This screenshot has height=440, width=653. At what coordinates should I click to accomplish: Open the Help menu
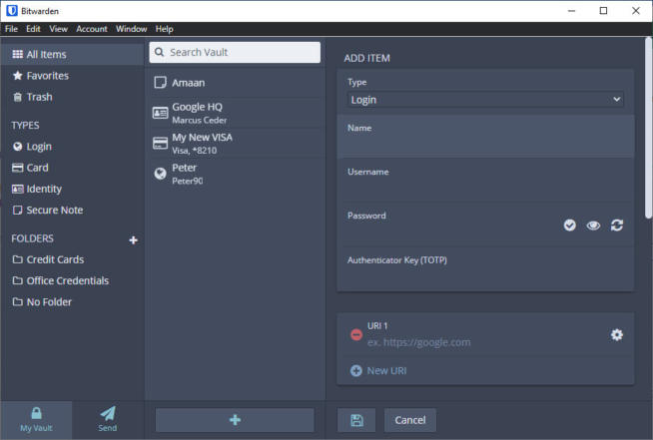pos(164,29)
